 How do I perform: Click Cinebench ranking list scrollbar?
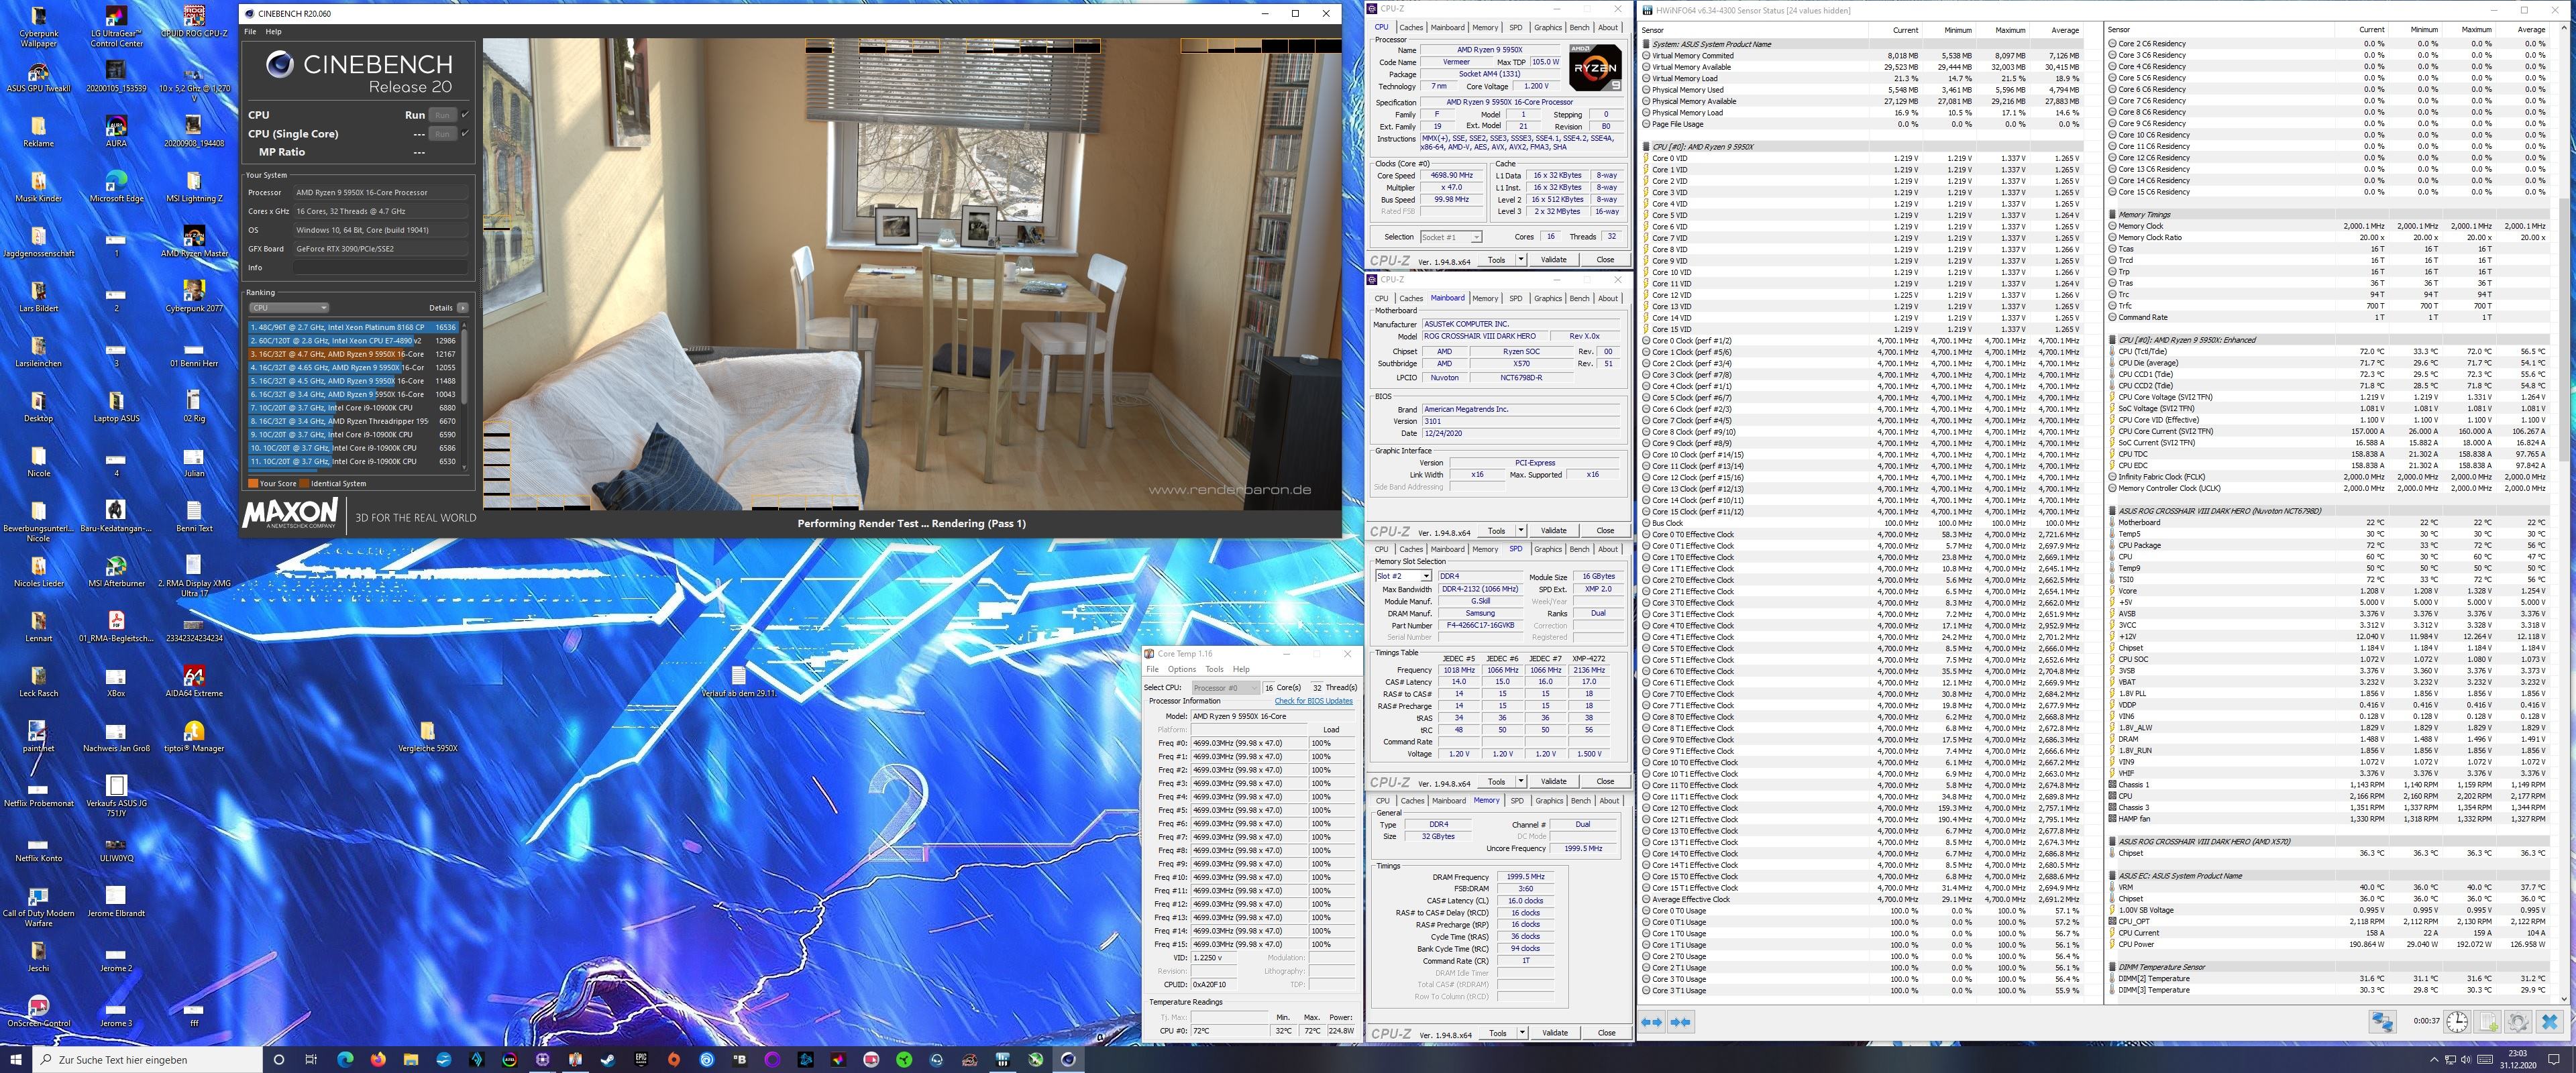464,395
